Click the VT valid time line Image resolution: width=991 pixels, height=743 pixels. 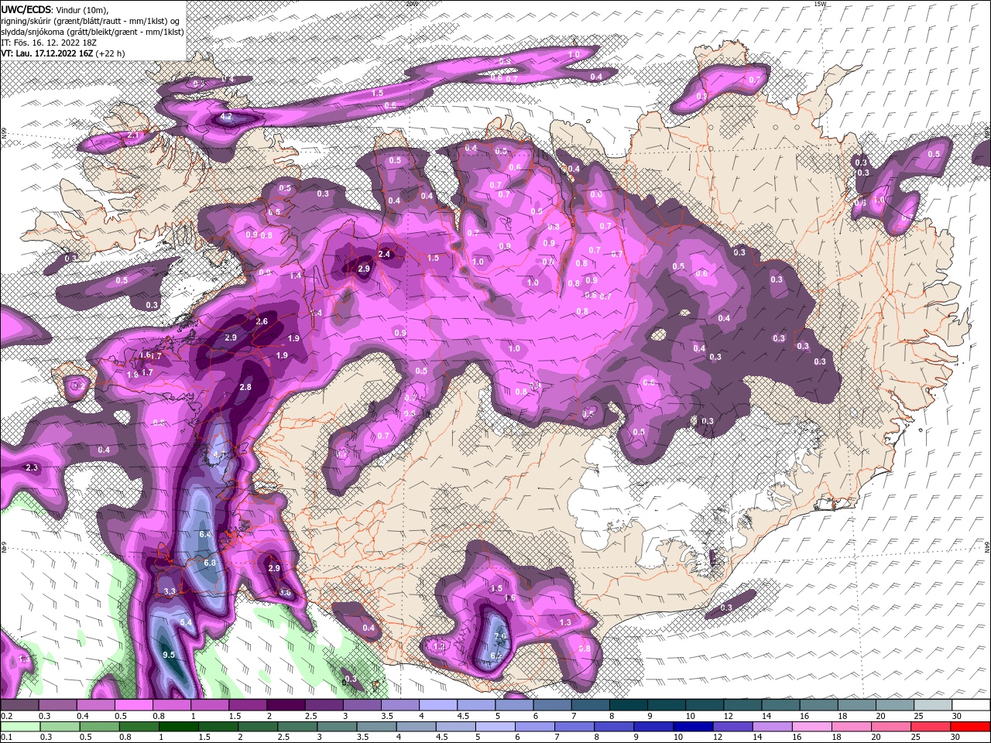tap(63, 53)
